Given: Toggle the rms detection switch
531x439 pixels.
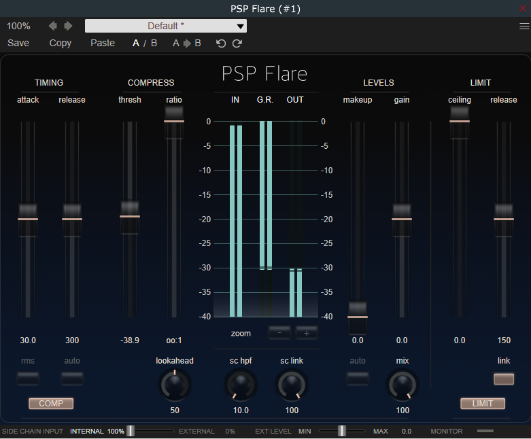Looking at the screenshot, I should (x=28, y=379).
